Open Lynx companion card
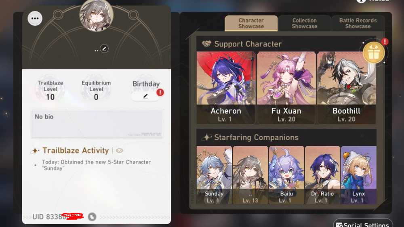The height and width of the screenshot is (227, 404). point(359,175)
